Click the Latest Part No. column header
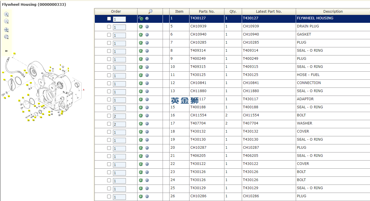The width and height of the screenshot is (370, 201). 269,12
